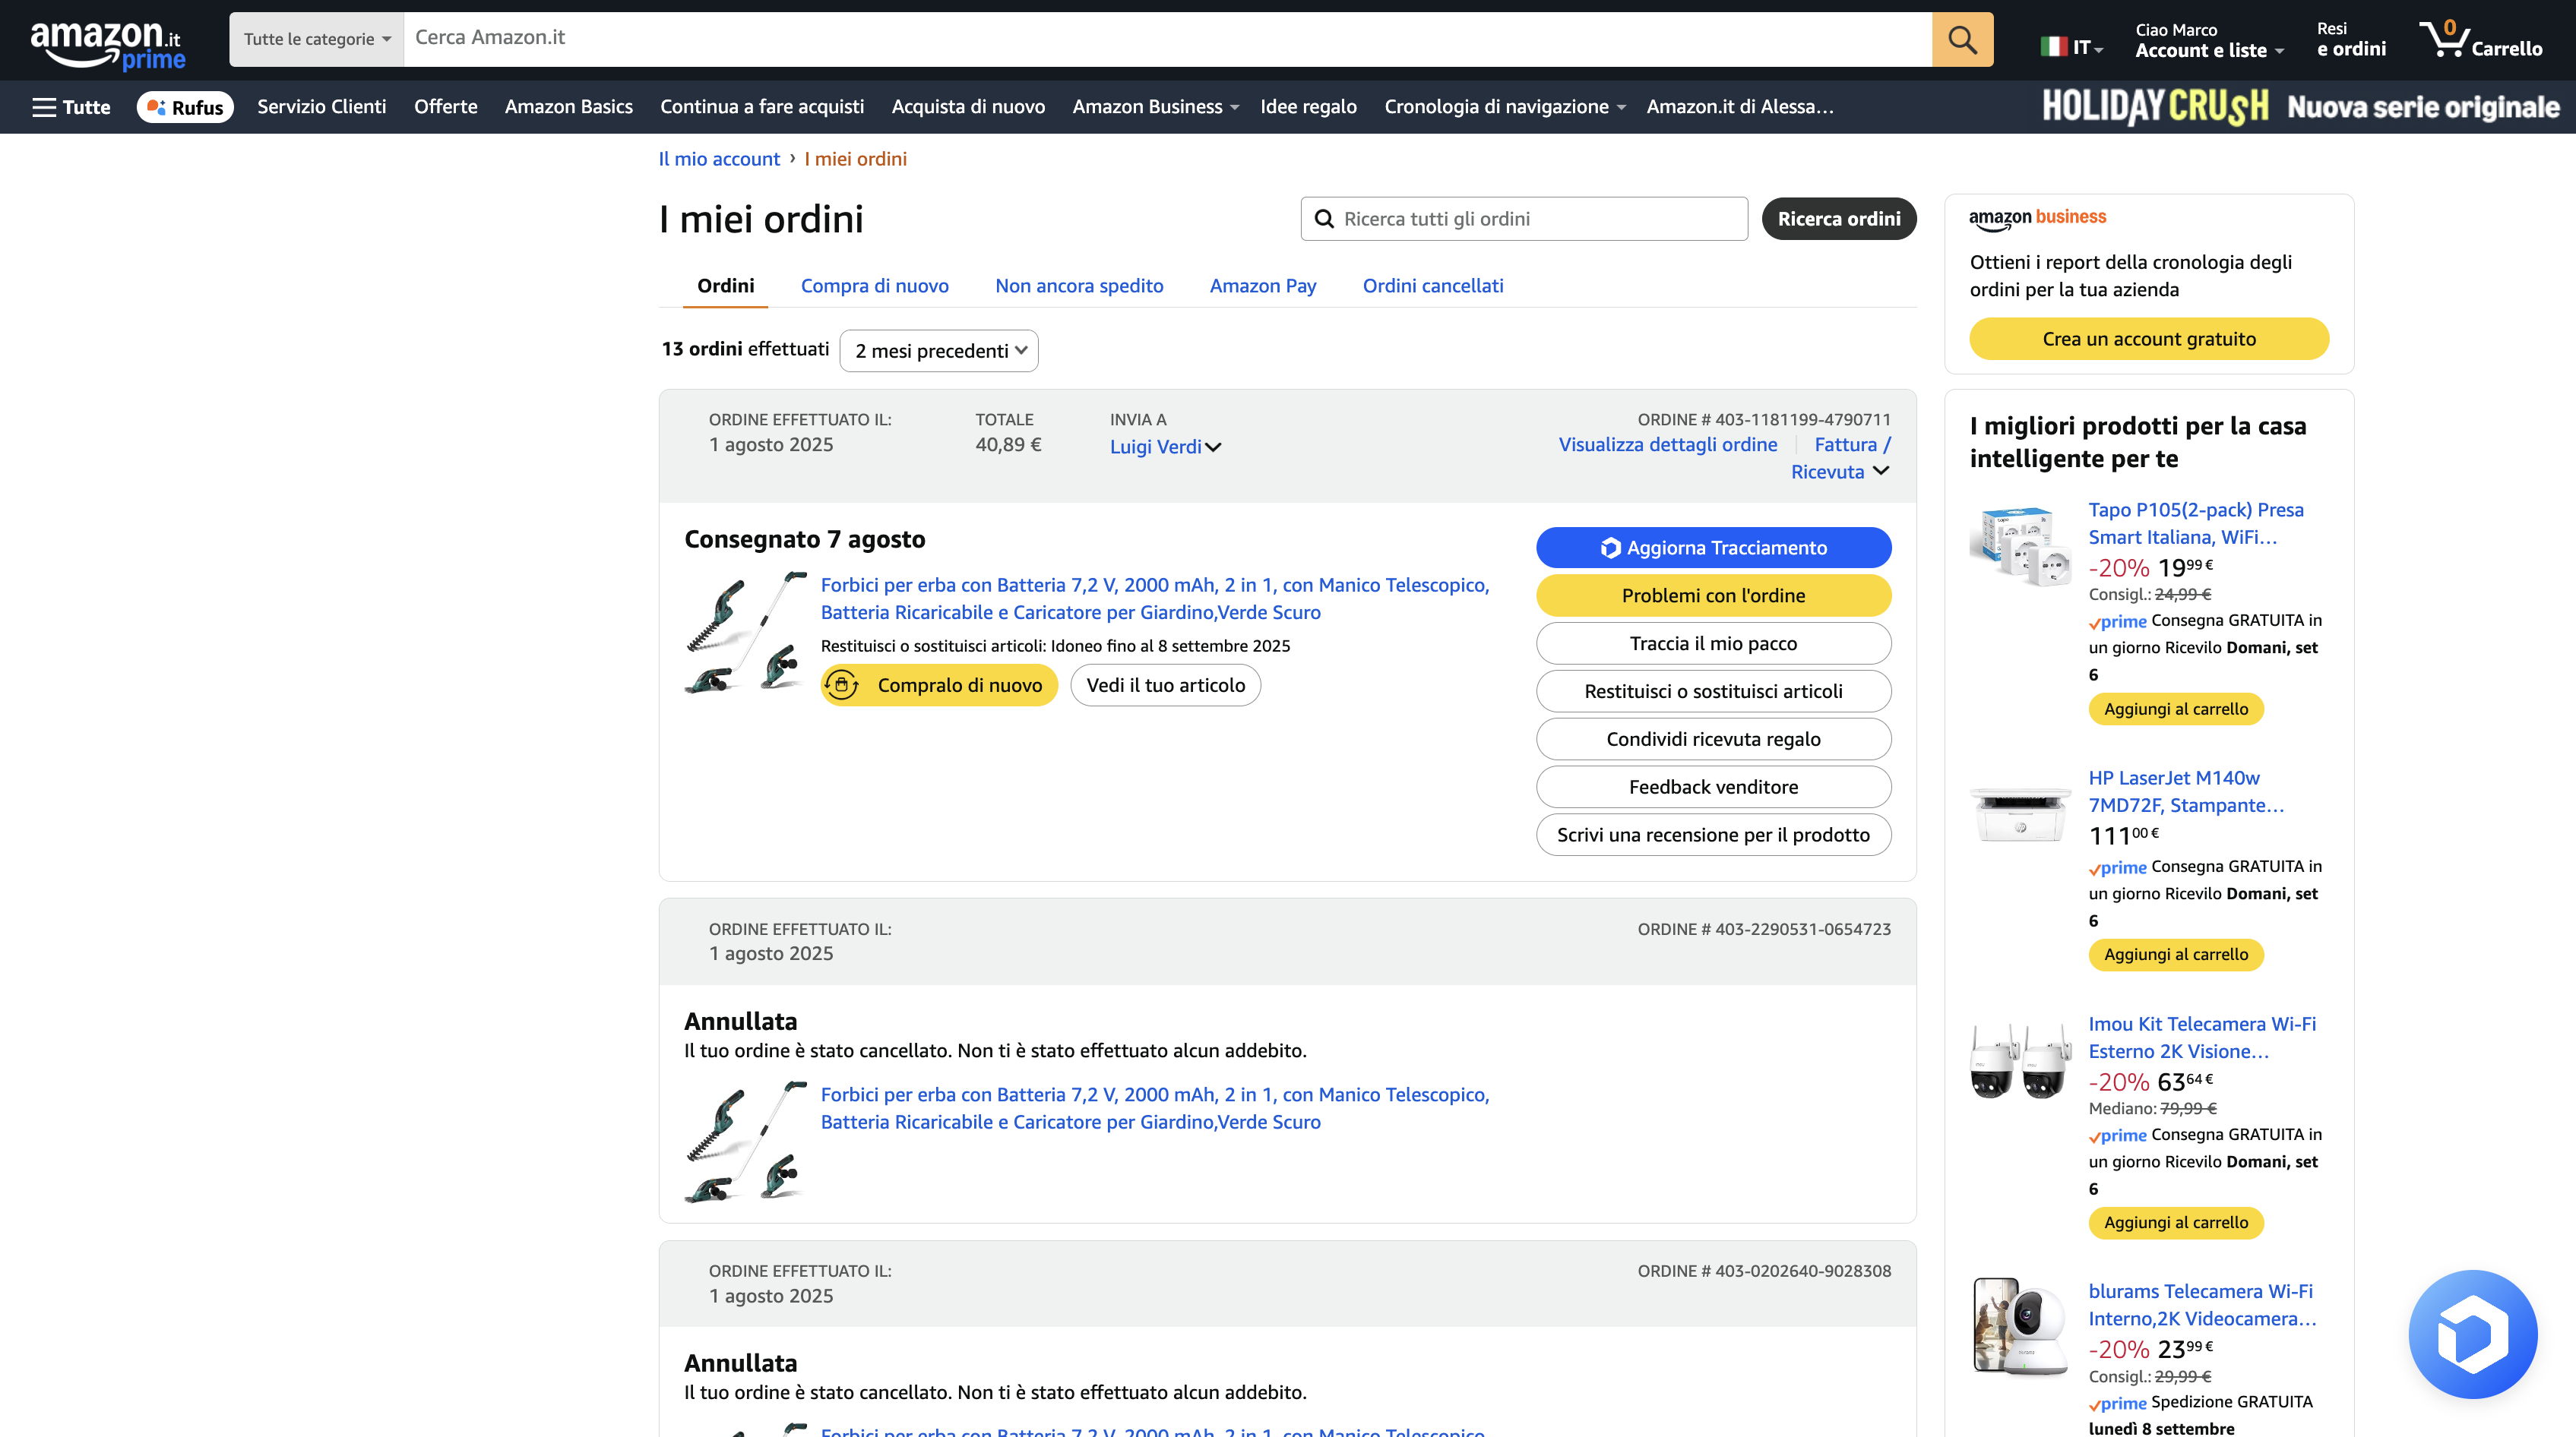This screenshot has width=2576, height=1437.
Task: Click the Amazon.it prime logo
Action: (x=107, y=45)
